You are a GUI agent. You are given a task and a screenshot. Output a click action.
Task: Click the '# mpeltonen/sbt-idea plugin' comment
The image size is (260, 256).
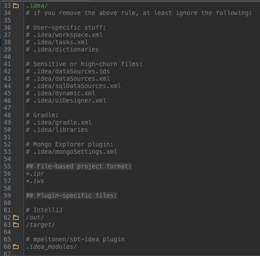(x=75, y=239)
